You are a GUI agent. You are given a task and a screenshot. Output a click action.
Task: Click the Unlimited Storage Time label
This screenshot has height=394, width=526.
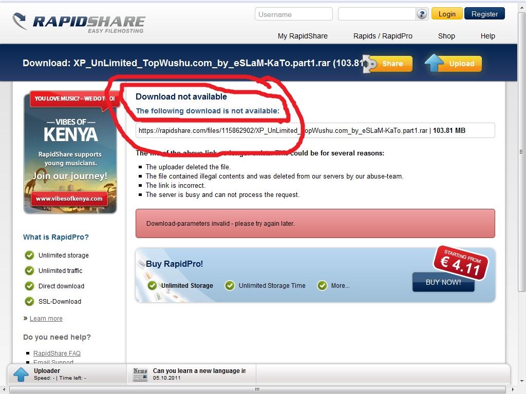coord(272,286)
